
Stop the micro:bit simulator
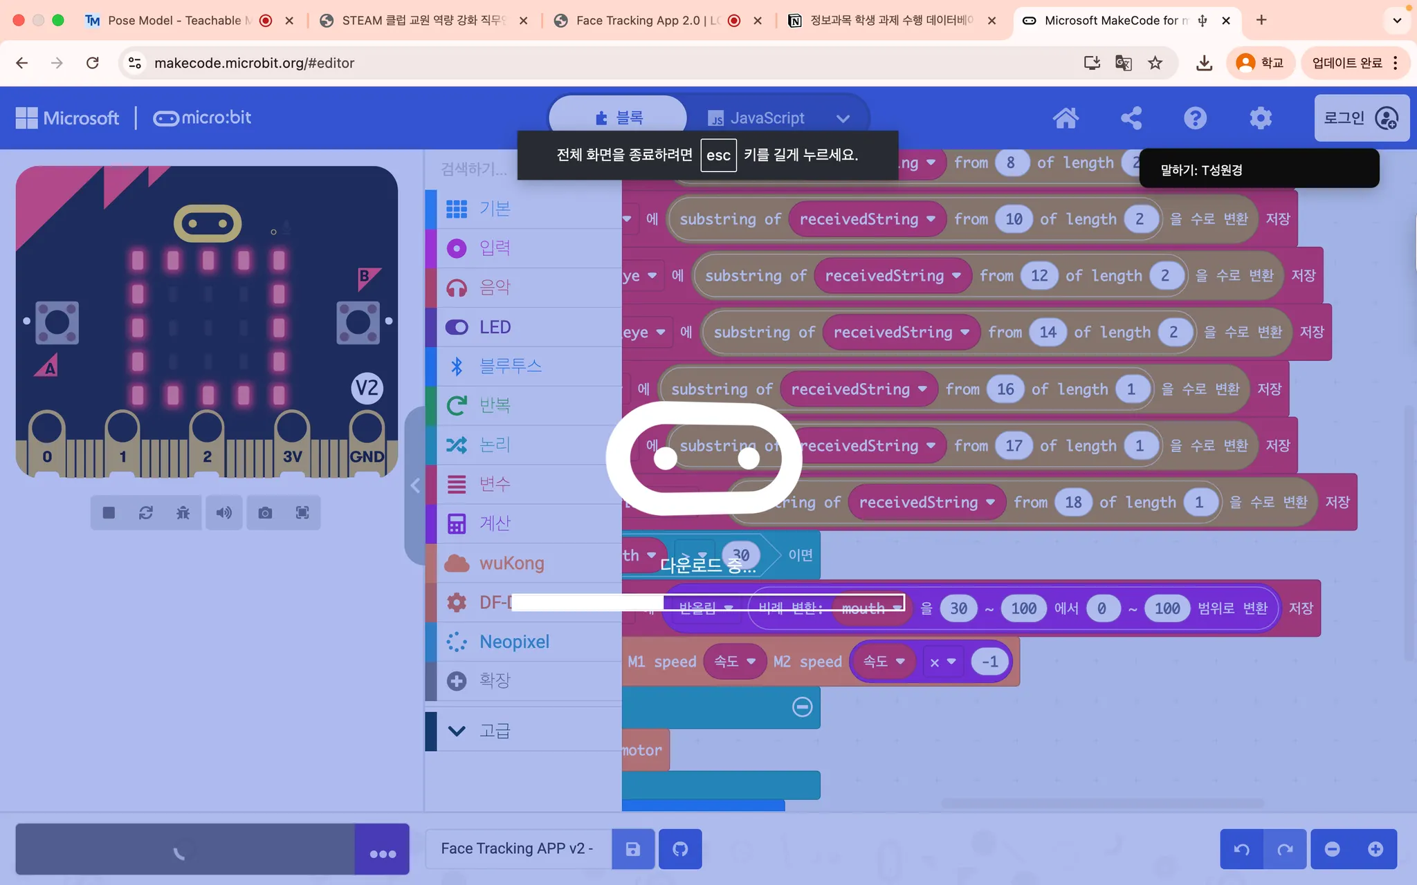pos(109,512)
